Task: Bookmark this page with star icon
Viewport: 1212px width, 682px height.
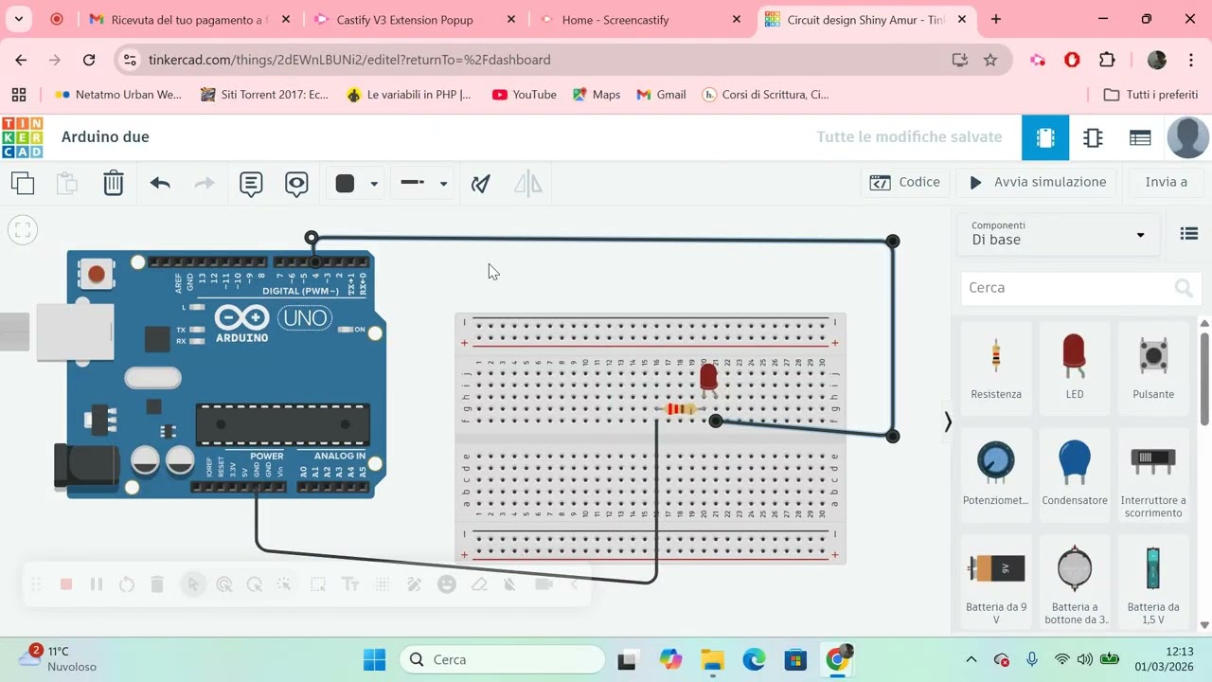Action: (990, 60)
